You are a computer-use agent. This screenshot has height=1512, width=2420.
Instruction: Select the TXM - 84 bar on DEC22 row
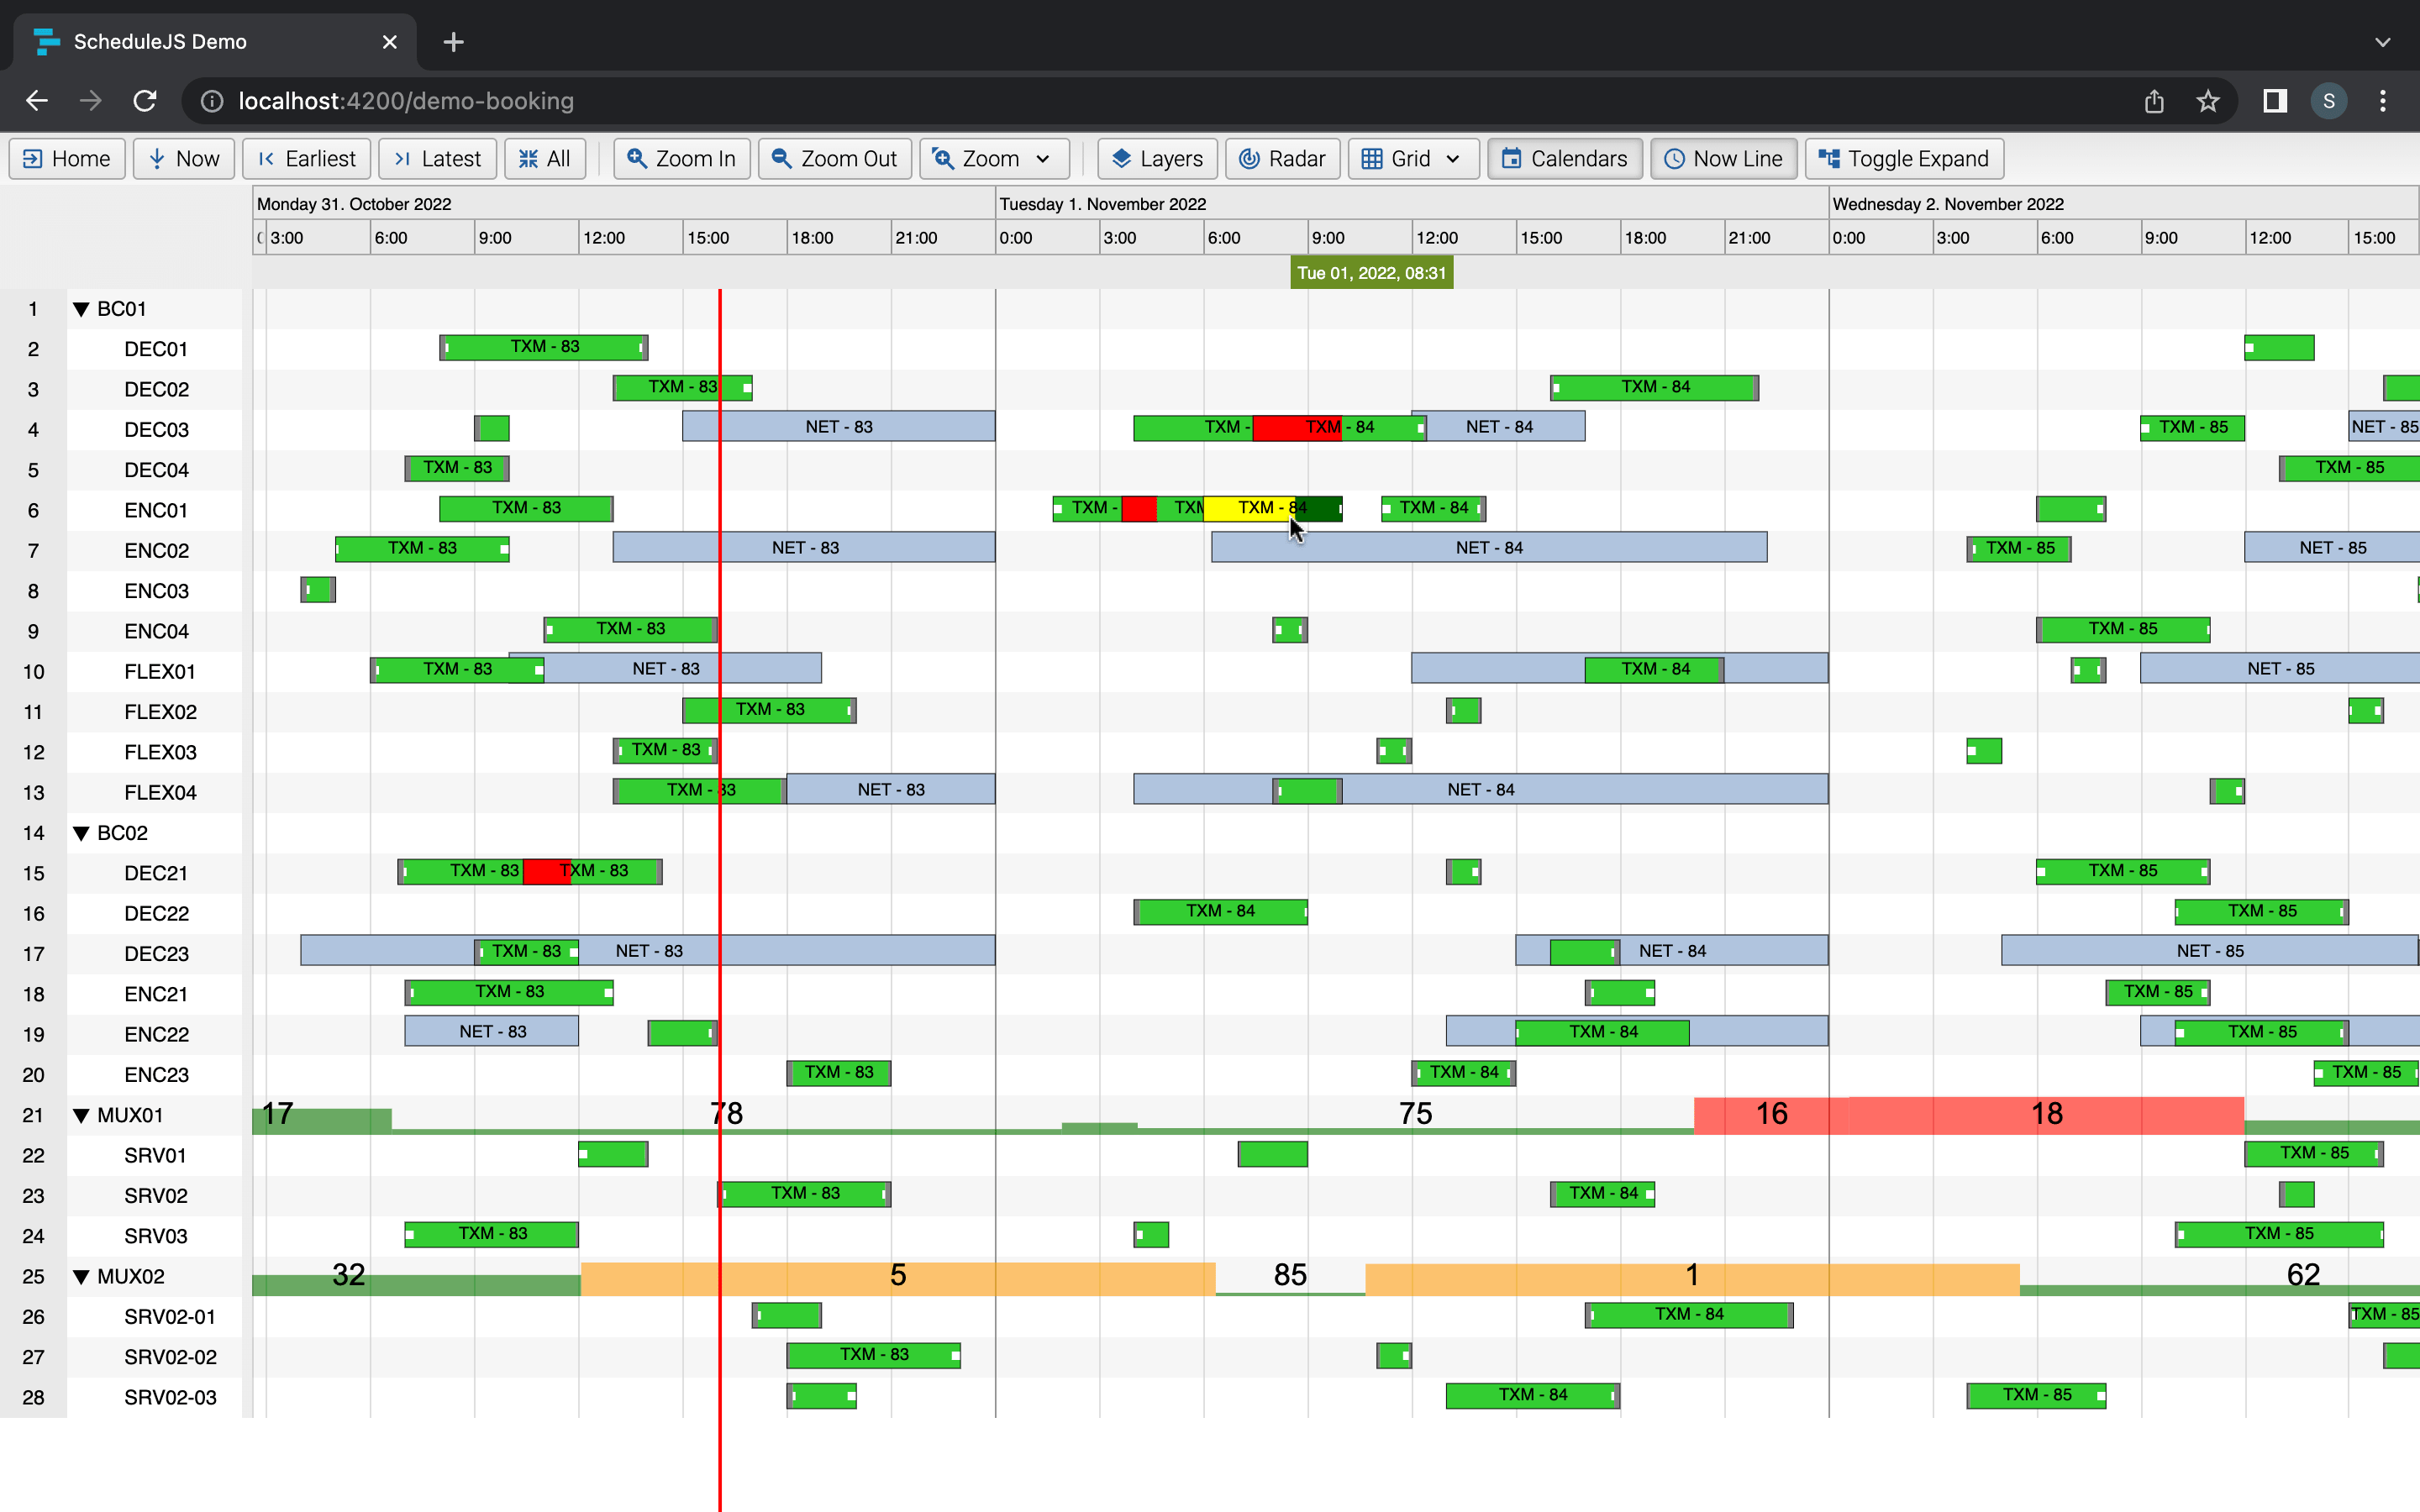[x=1219, y=911]
